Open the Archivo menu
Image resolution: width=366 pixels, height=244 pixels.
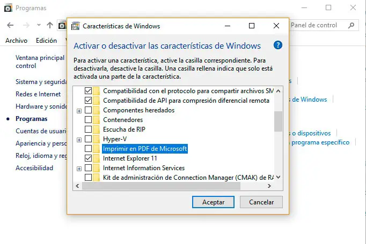click(16, 41)
